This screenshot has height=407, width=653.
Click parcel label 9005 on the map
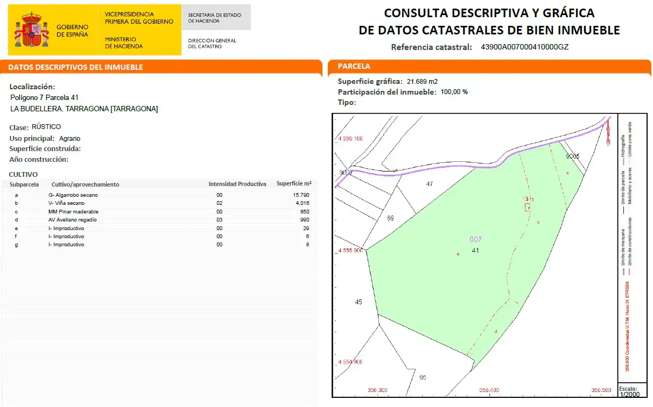pyautogui.click(x=573, y=156)
